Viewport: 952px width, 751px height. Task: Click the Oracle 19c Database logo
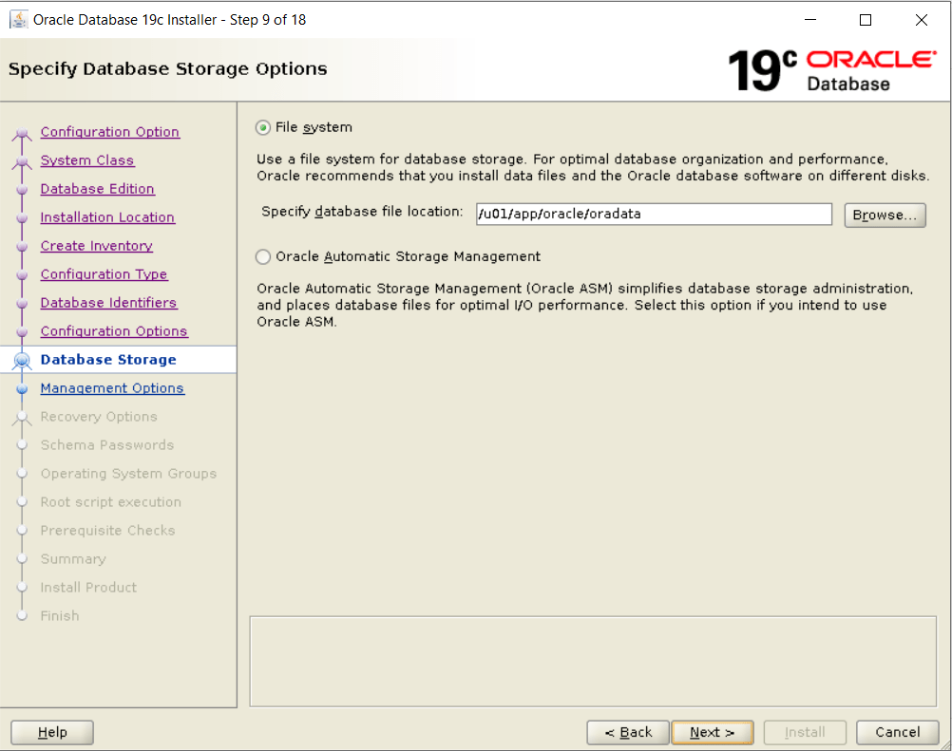(831, 70)
